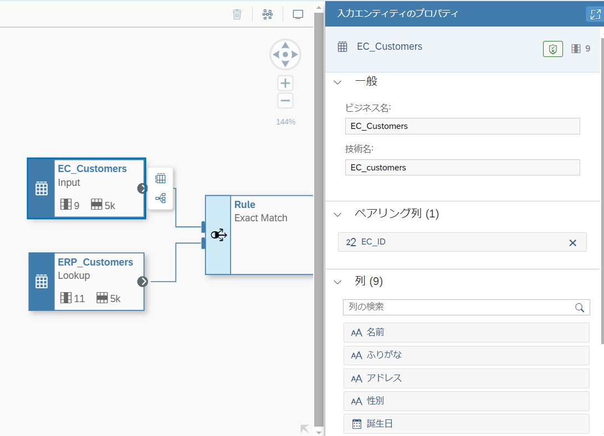The image size is (604, 436).
Task: Click the search magnifier icon
Action: [x=580, y=308]
